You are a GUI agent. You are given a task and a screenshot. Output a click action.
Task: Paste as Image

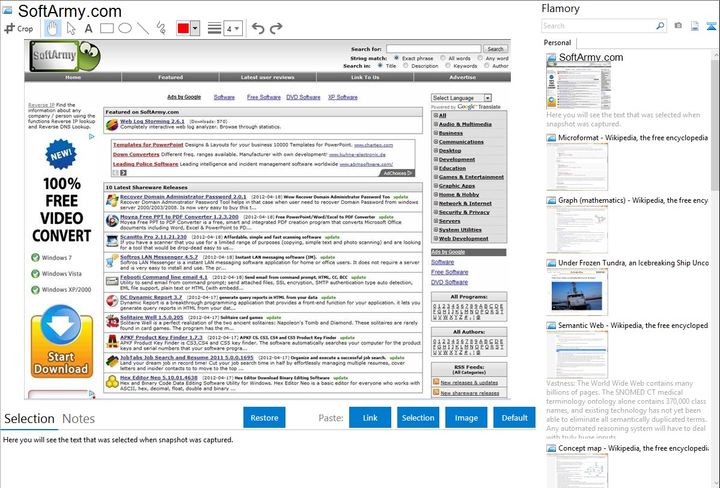tap(466, 418)
